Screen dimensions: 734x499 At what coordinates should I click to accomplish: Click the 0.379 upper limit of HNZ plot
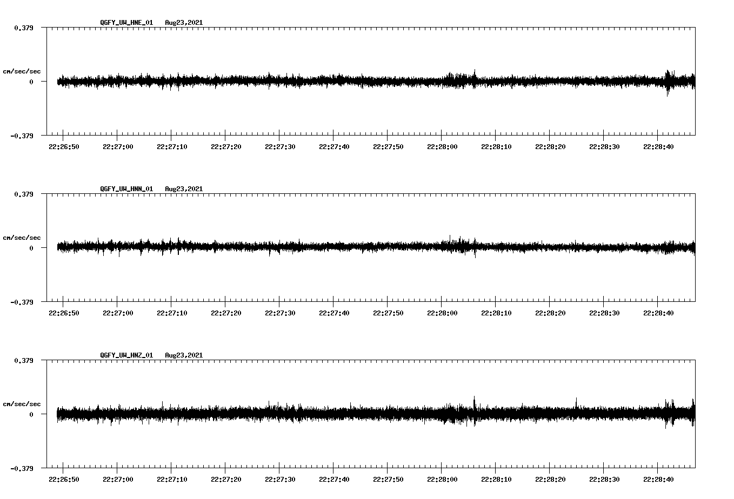coord(23,360)
